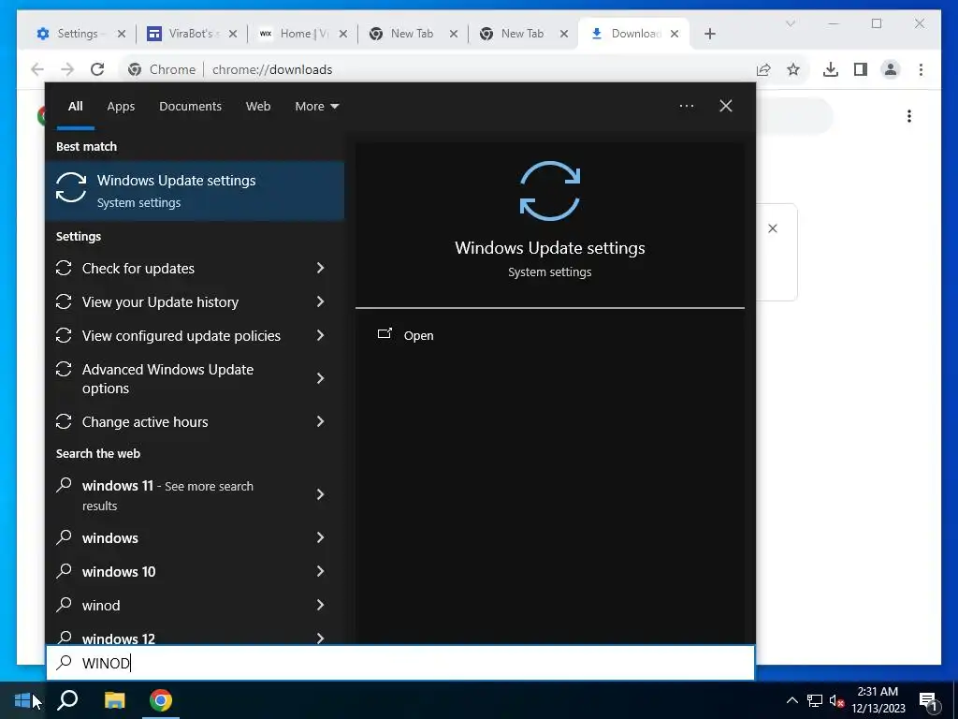Share this page icon in Chrome

click(763, 69)
